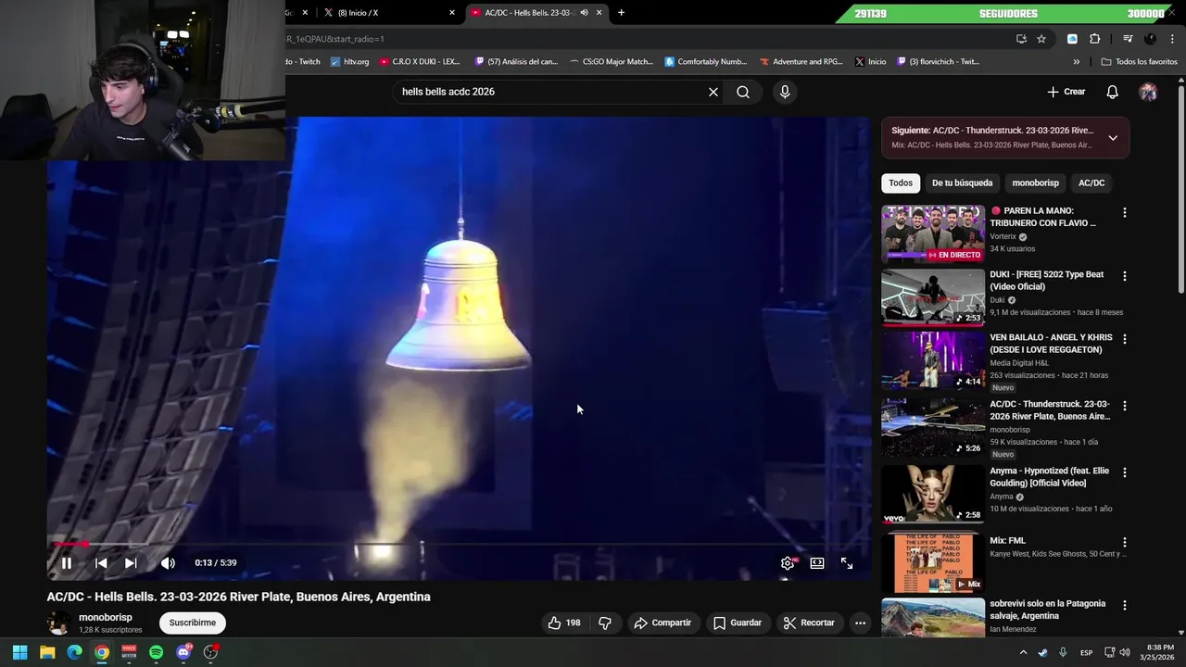Open YouTube account avatar menu
This screenshot has width=1186, height=667.
click(x=1148, y=92)
